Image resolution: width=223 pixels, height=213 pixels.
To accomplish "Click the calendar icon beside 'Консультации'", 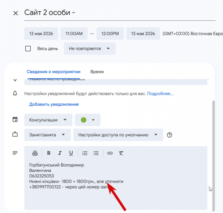I will click(x=15, y=119).
